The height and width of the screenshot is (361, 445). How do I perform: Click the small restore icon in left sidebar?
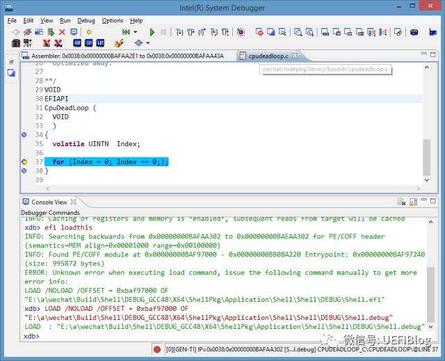click(11, 62)
